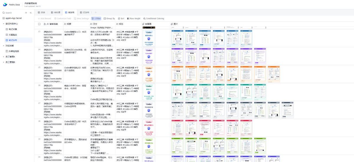Select row 17 by its row number
Viewport: 354px width, 162px height.
point(39,103)
